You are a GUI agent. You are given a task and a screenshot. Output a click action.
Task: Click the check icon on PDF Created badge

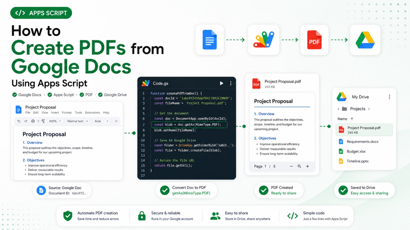(x=263, y=190)
